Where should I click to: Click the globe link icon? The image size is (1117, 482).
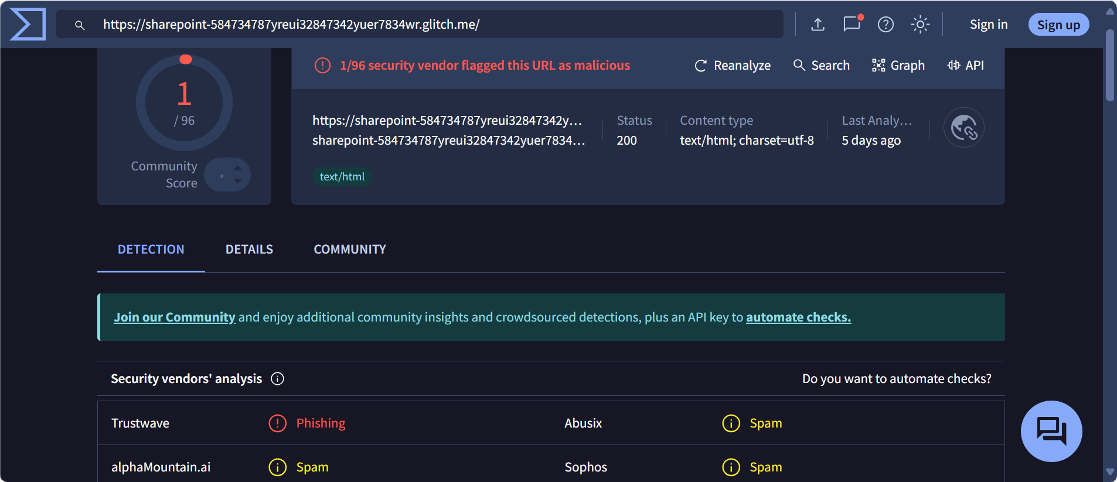[x=963, y=128]
